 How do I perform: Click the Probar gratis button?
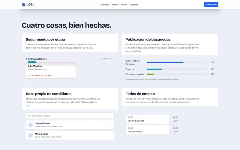coord(211,4)
